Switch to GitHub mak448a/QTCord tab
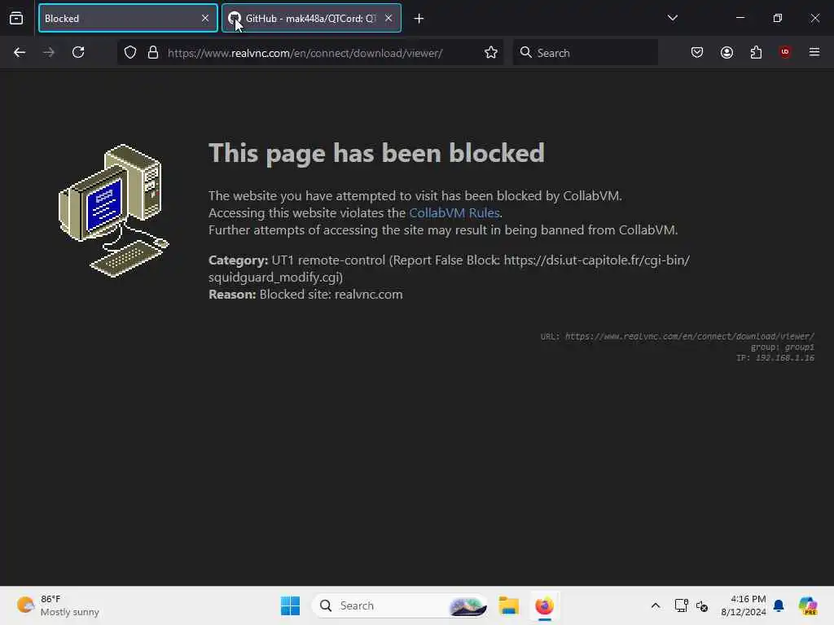 [311, 19]
